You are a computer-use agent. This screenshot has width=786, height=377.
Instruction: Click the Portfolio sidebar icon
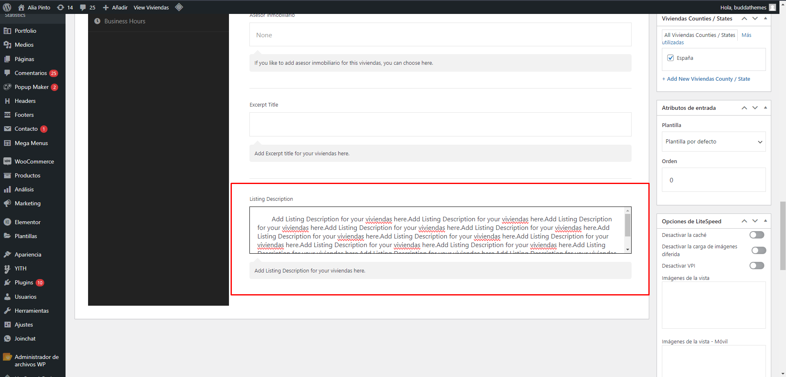[x=7, y=31]
